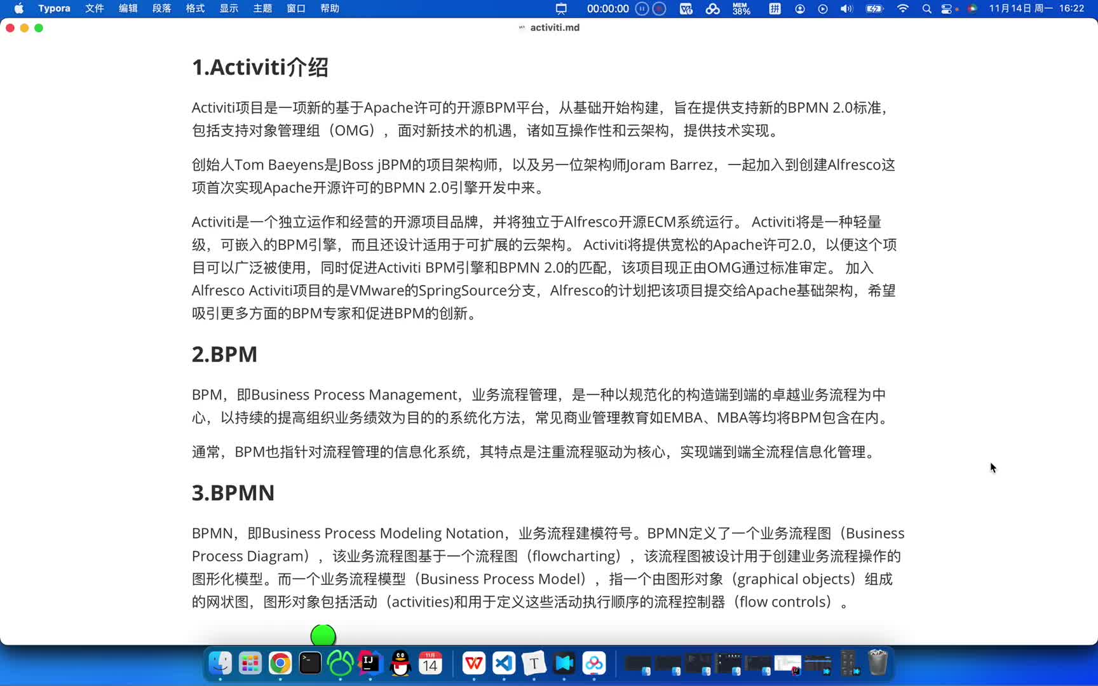Click the heading 3.BPMN
The image size is (1098, 686).
[233, 493]
